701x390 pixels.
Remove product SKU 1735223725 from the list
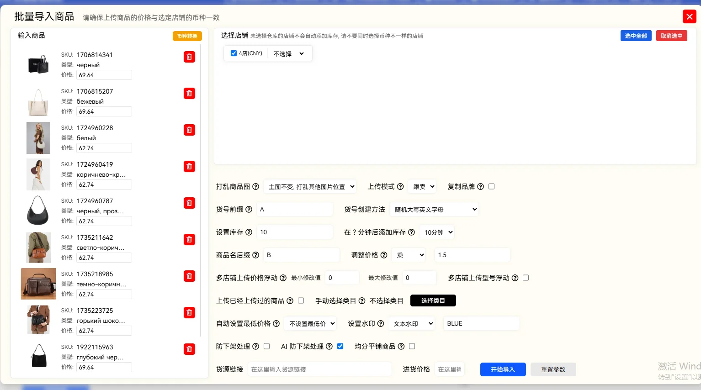coord(189,312)
